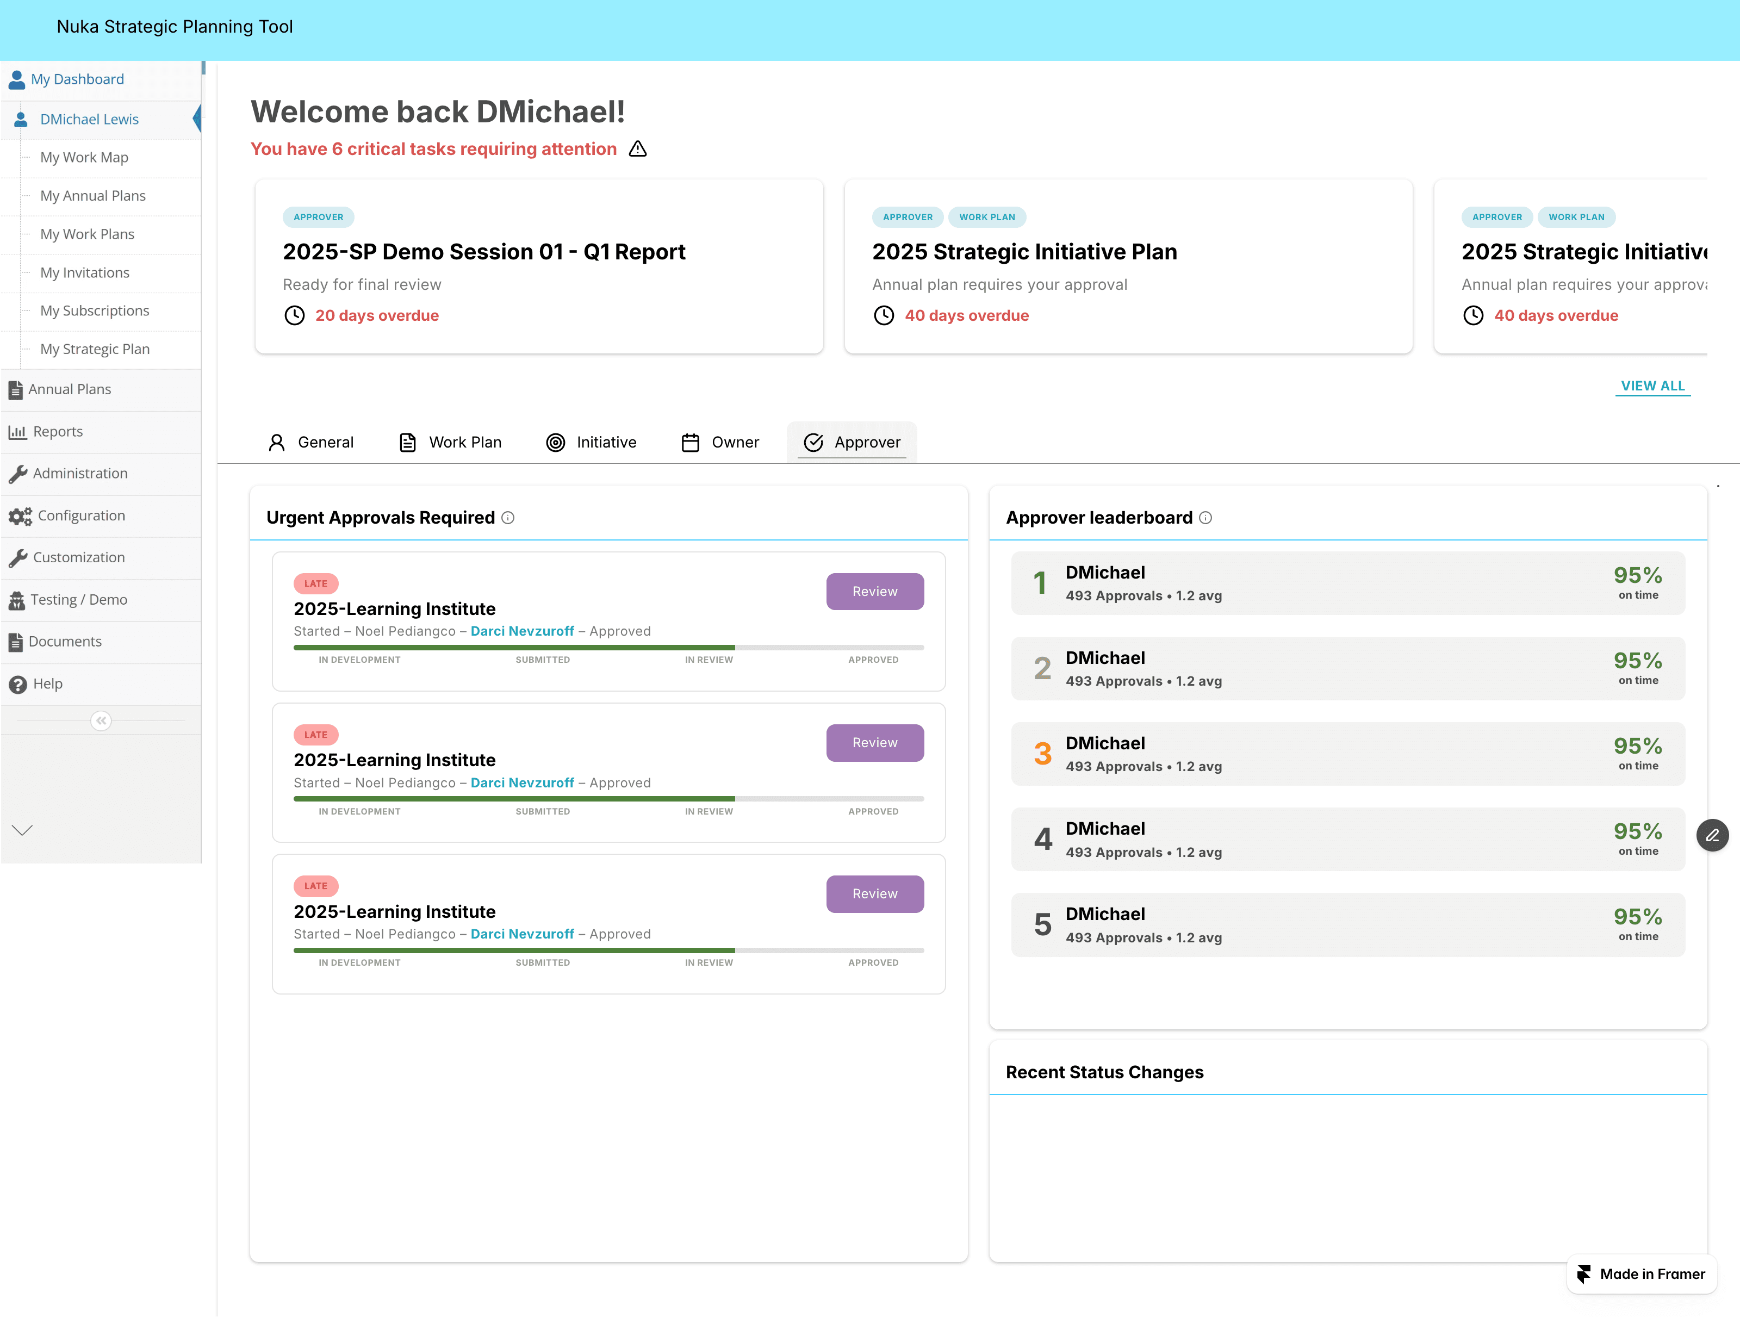Open Configuration via its gears icon
Screen dimensions: 1740x1317
coord(20,516)
